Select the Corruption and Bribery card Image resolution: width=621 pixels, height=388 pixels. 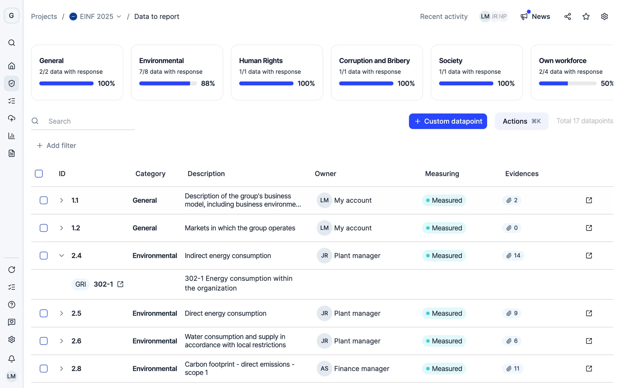[377, 72]
